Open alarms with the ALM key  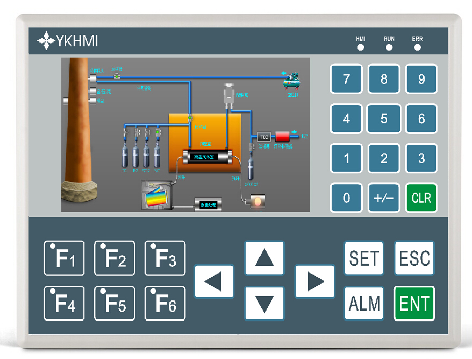point(364,303)
